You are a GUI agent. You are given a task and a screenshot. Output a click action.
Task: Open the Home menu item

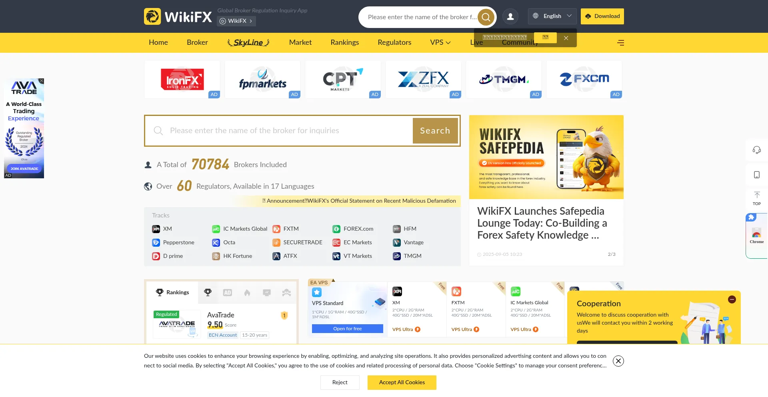pyautogui.click(x=158, y=42)
